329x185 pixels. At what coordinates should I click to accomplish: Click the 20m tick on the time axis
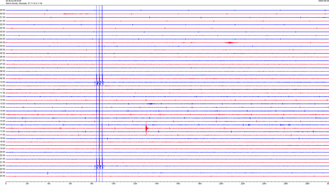(x=221, y=184)
